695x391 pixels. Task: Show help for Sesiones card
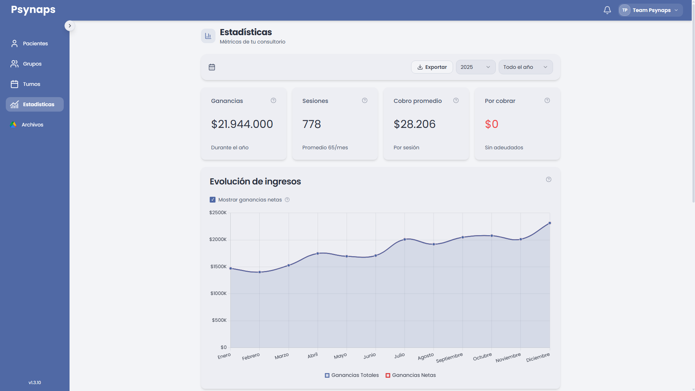point(365,100)
